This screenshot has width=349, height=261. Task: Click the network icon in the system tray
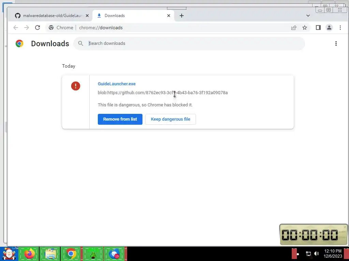308,254
